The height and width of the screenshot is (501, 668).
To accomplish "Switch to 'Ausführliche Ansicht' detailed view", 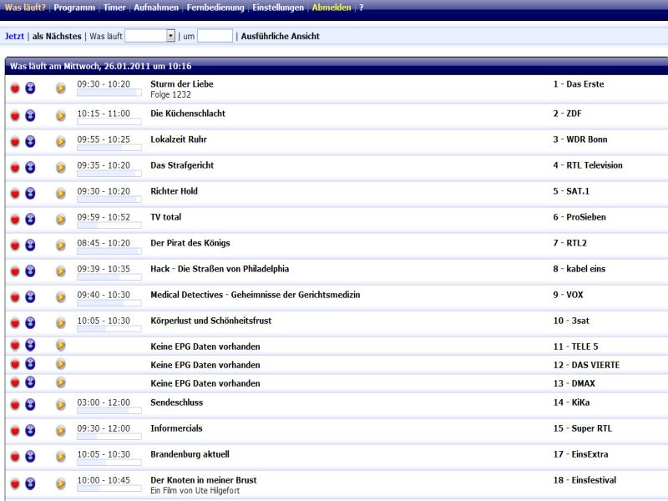I will pyautogui.click(x=281, y=36).
